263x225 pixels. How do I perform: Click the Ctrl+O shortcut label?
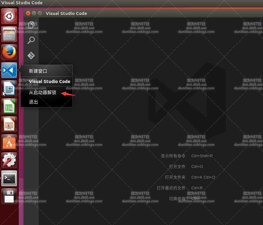(x=197, y=166)
